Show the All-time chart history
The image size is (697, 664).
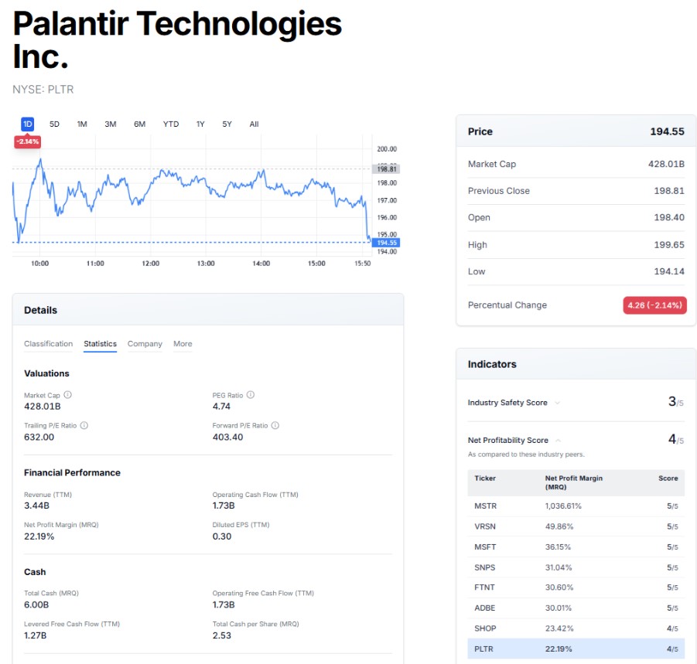click(x=254, y=124)
